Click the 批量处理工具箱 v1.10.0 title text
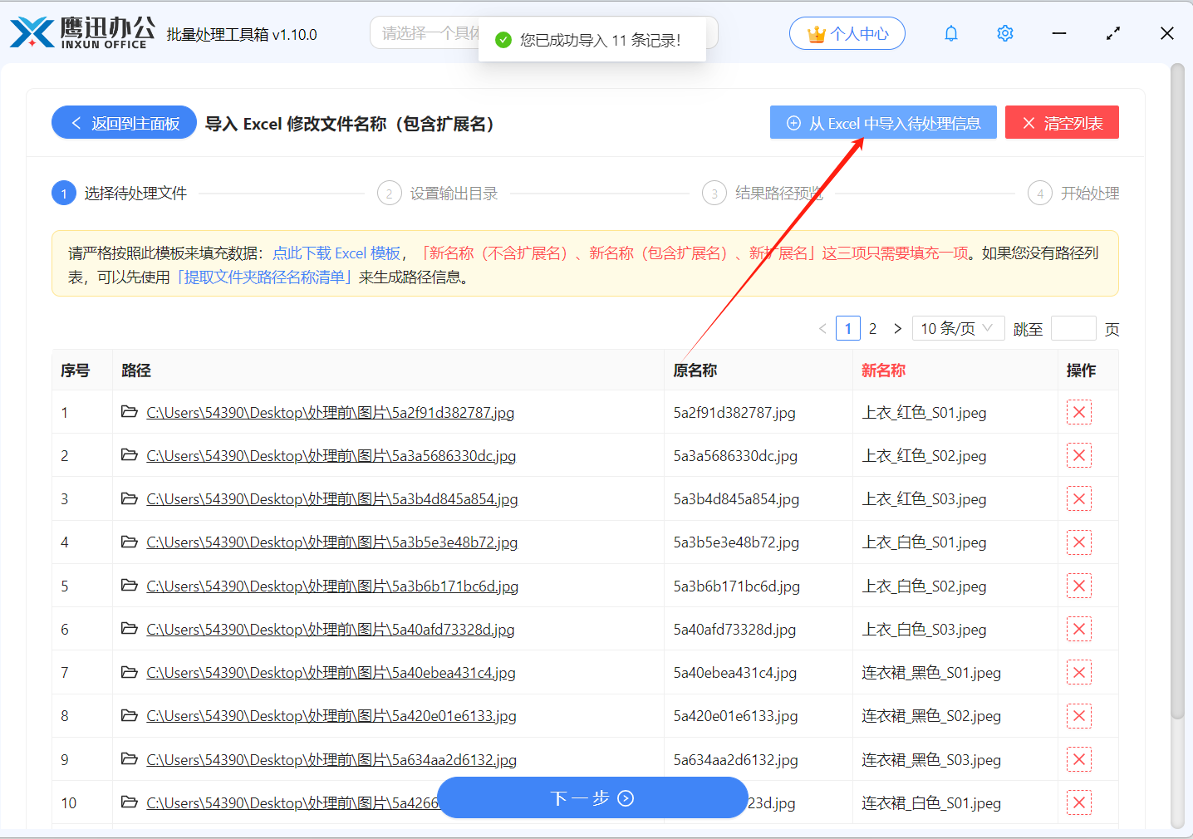This screenshot has width=1193, height=839. click(x=242, y=34)
